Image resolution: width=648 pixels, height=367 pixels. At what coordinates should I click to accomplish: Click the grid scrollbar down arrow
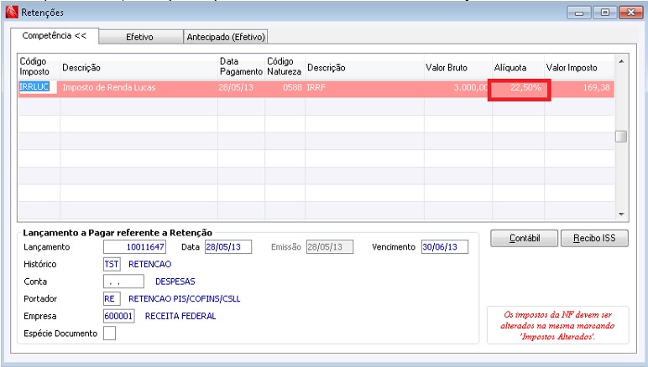pos(621,214)
